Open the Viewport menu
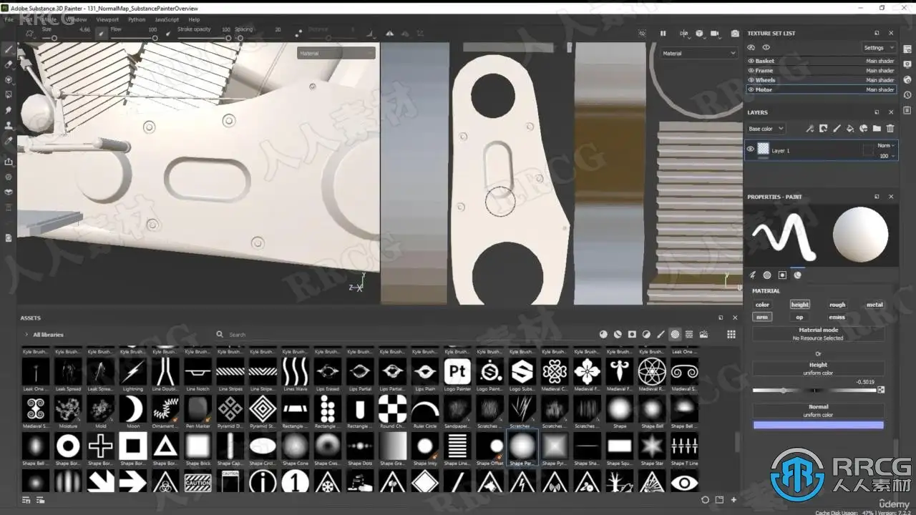Image resolution: width=916 pixels, height=515 pixels. [107, 19]
